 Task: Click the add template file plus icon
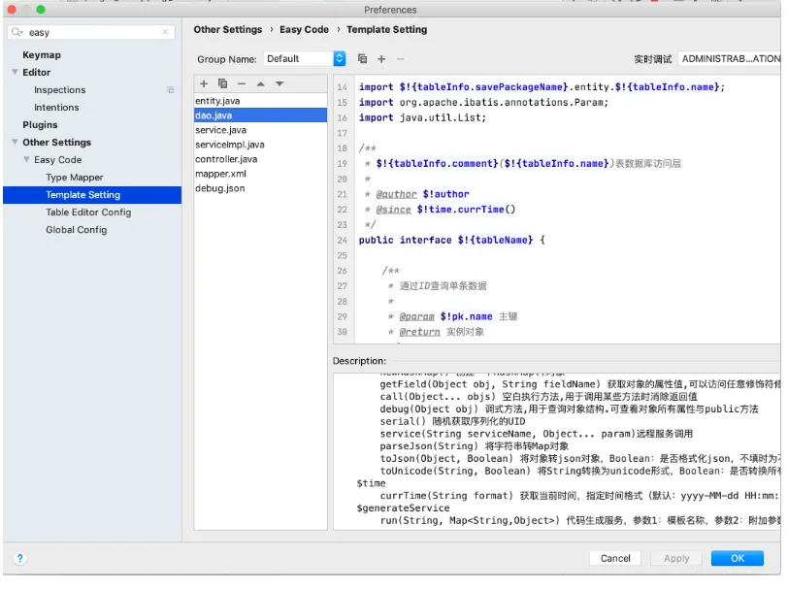204,83
